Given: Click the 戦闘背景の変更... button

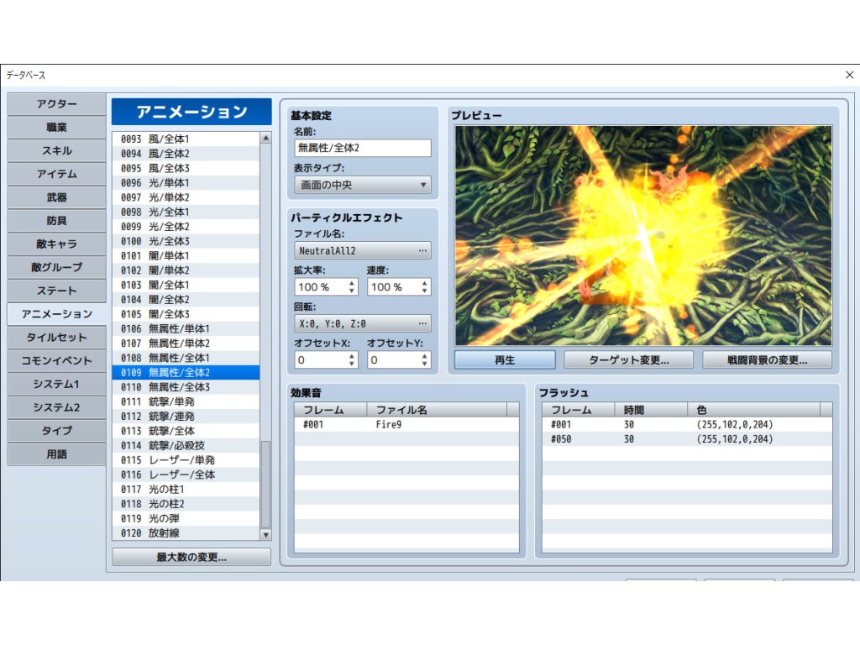Looking at the screenshot, I should pos(767,360).
